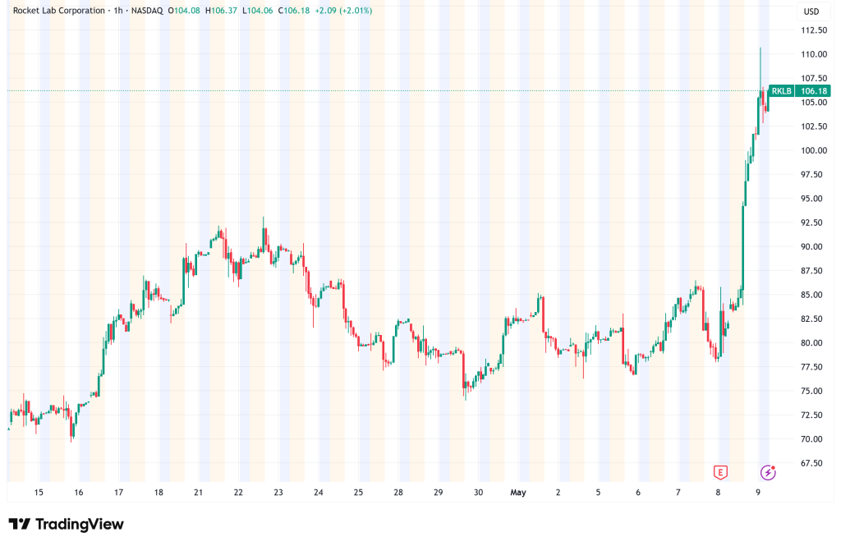
Task: Click the 90.00 price axis label
Action: tap(812, 246)
